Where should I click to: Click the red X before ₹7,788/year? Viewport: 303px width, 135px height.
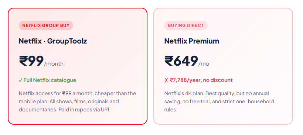click(166, 80)
